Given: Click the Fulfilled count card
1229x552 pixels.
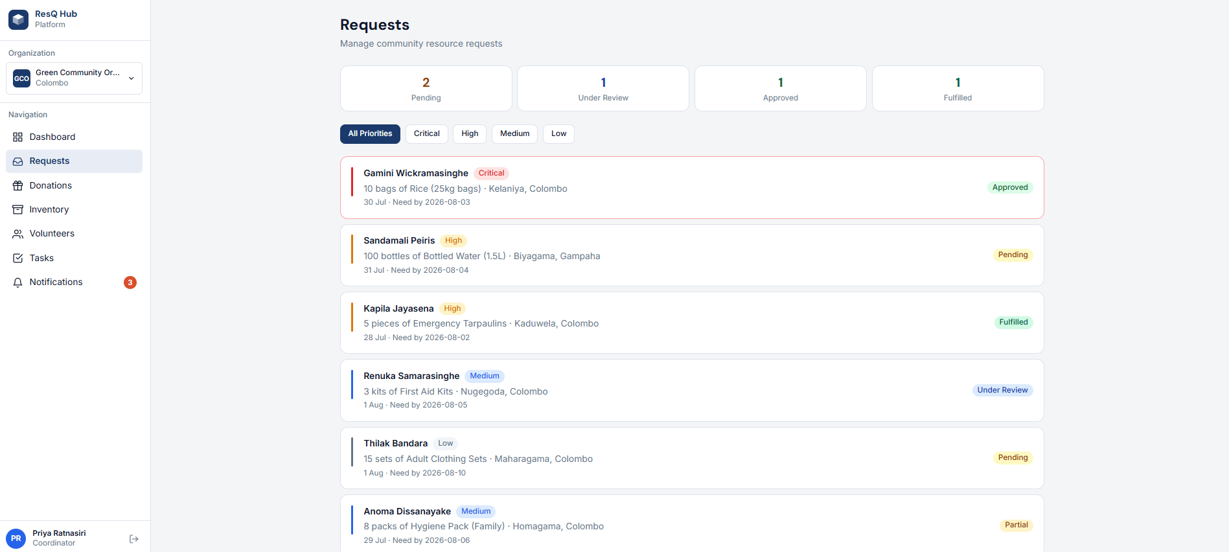Looking at the screenshot, I should pyautogui.click(x=958, y=89).
